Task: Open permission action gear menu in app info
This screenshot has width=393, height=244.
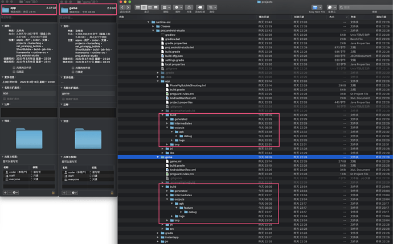Action: pyautogui.click(x=15, y=192)
